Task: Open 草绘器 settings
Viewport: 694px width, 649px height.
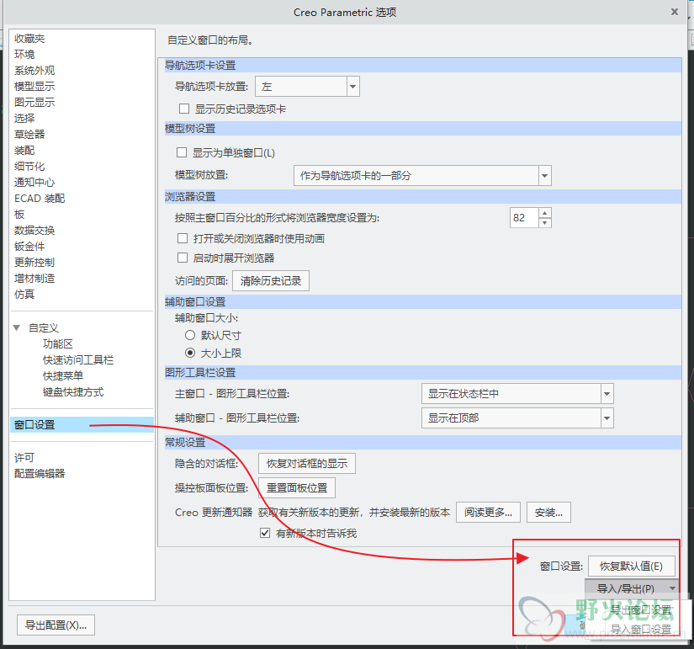Action: tap(29, 134)
